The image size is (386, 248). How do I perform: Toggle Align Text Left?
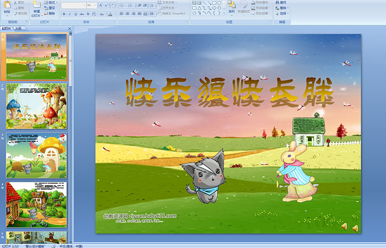pyautogui.click(x=122, y=14)
